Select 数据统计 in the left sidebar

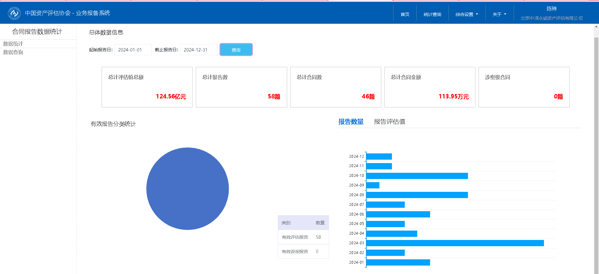point(13,44)
